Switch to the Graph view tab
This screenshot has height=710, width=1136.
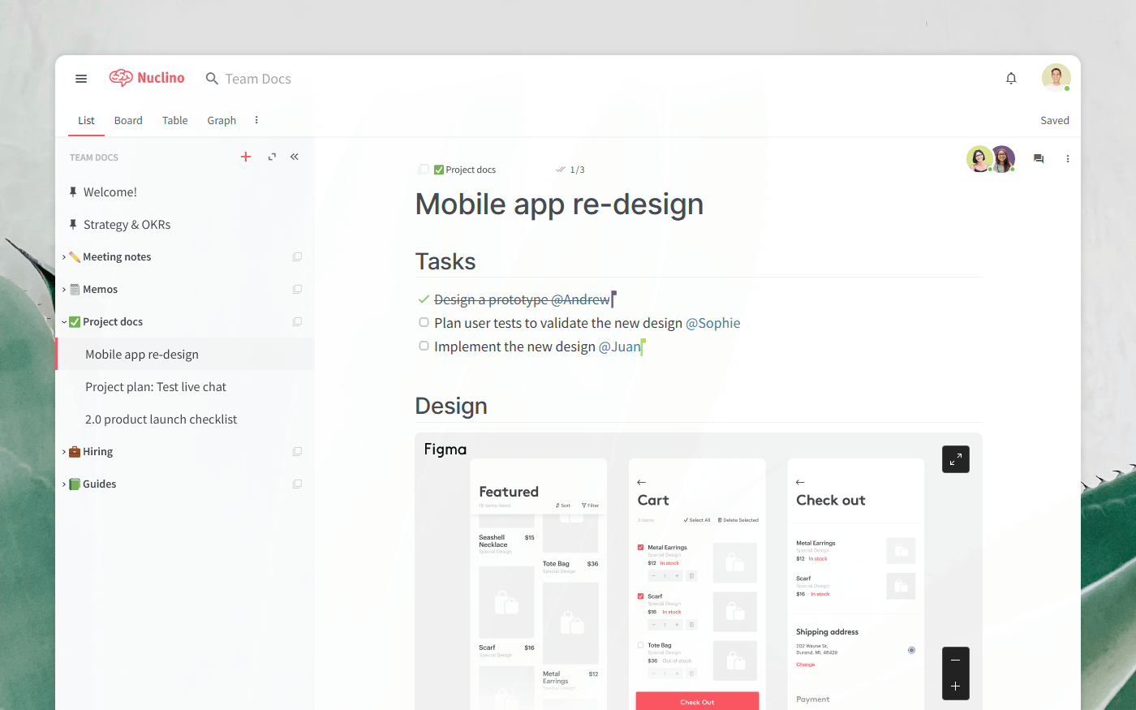pyautogui.click(x=222, y=120)
